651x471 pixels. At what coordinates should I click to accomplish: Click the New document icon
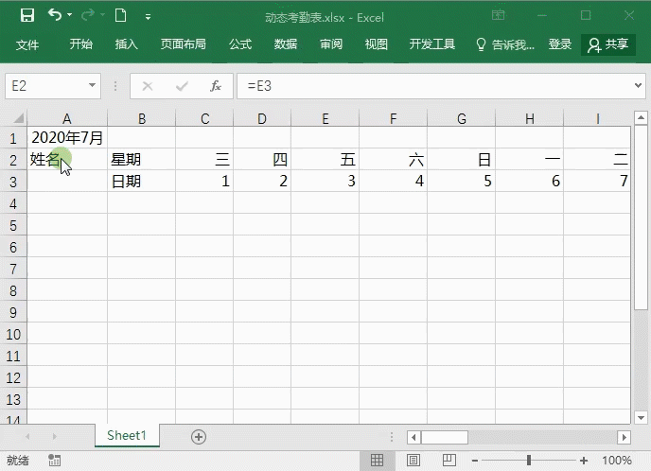[x=120, y=15]
